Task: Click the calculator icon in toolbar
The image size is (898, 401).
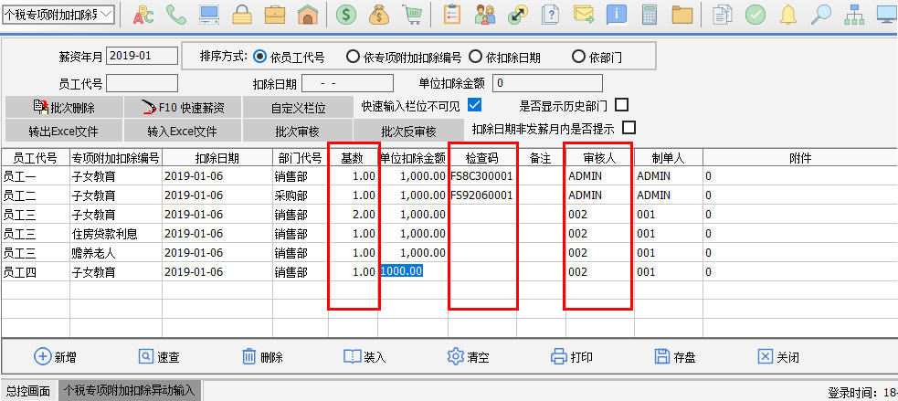Action: 650,15
